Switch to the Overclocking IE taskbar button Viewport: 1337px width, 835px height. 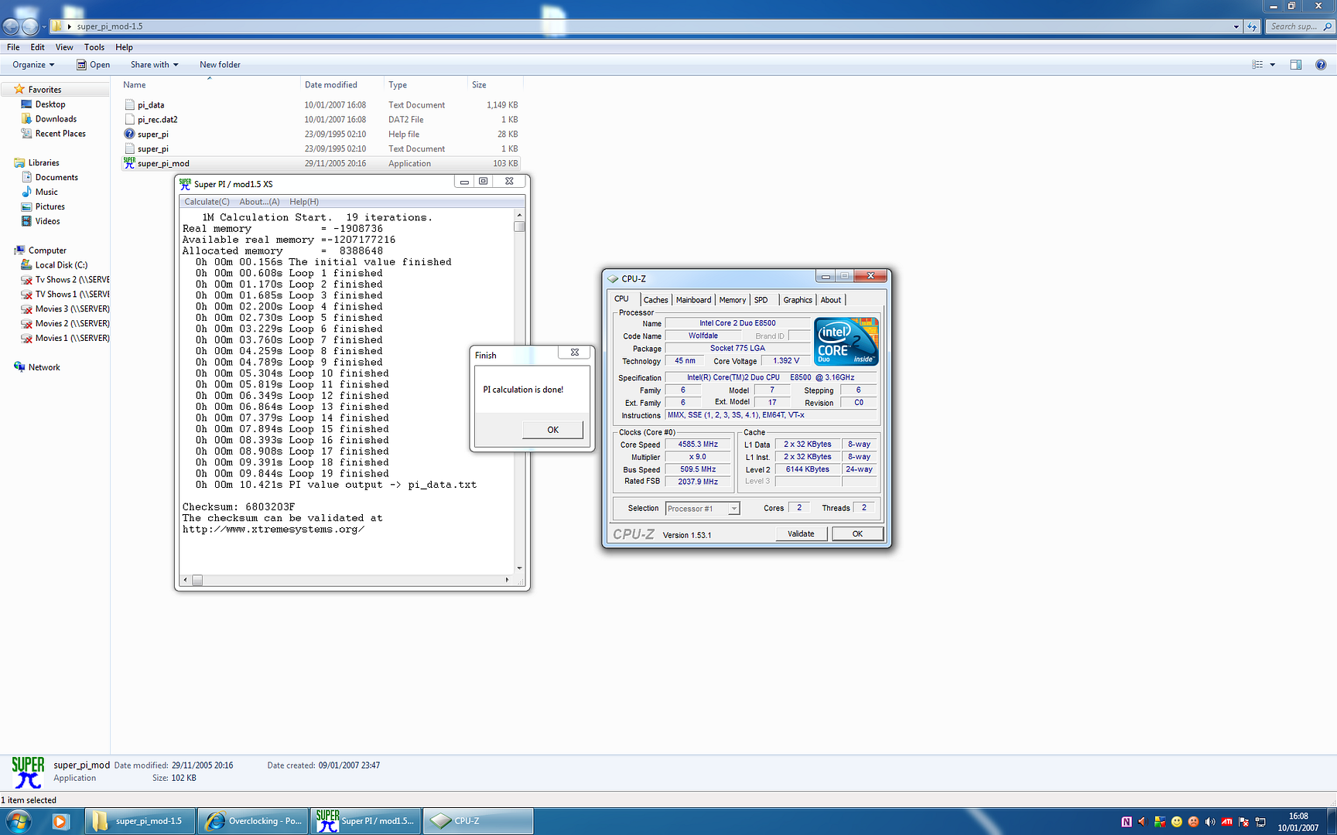[252, 821]
